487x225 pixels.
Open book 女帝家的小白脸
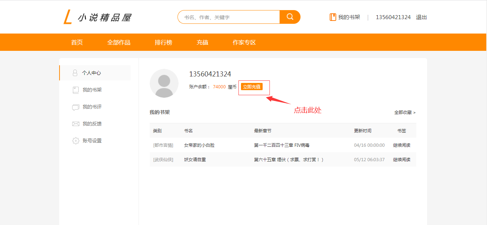(199, 145)
